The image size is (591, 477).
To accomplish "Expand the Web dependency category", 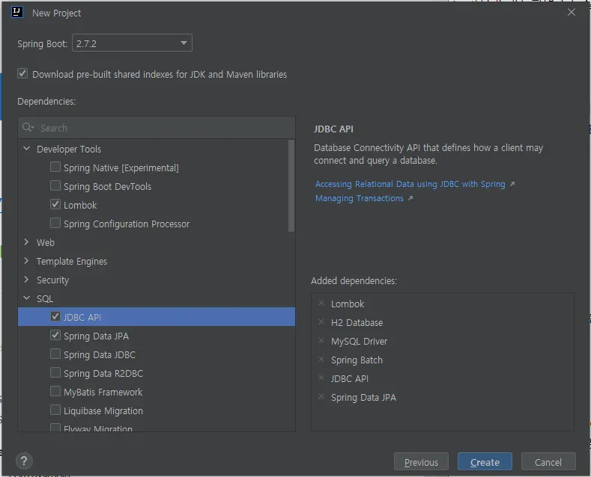I will click(x=27, y=242).
